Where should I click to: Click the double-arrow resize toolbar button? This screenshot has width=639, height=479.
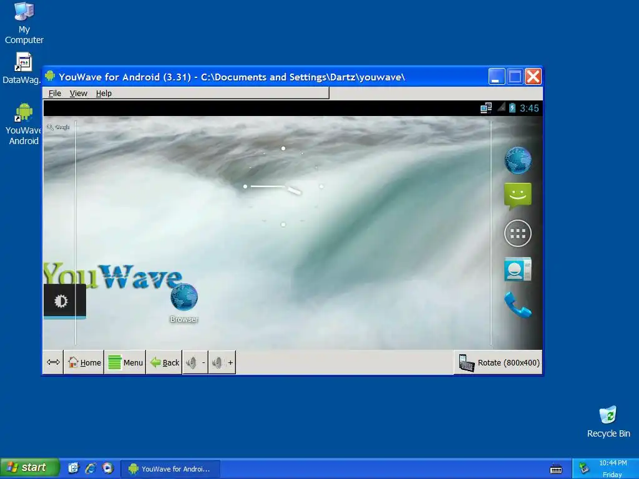pyautogui.click(x=53, y=362)
